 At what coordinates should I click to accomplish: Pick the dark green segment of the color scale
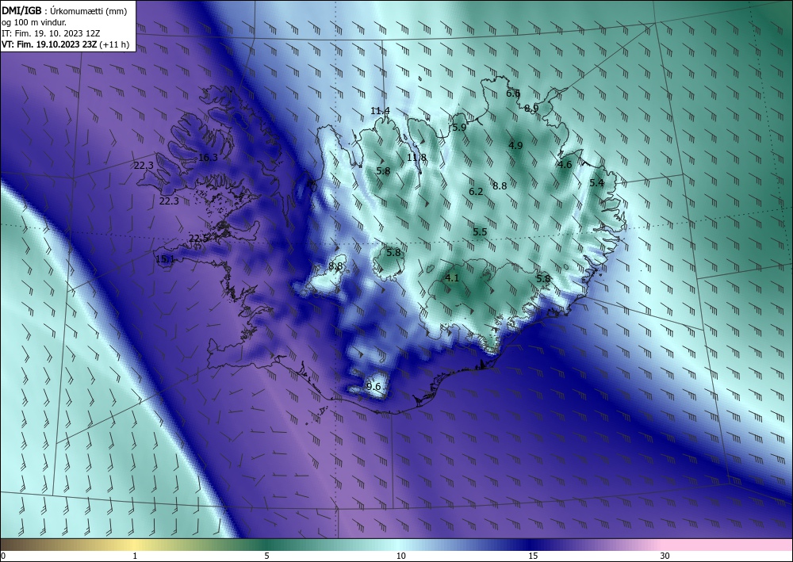tap(268, 545)
